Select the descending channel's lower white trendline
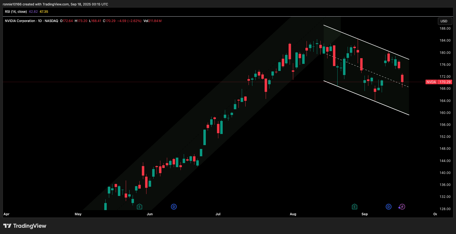The width and height of the screenshot is (456, 234). pos(366,98)
